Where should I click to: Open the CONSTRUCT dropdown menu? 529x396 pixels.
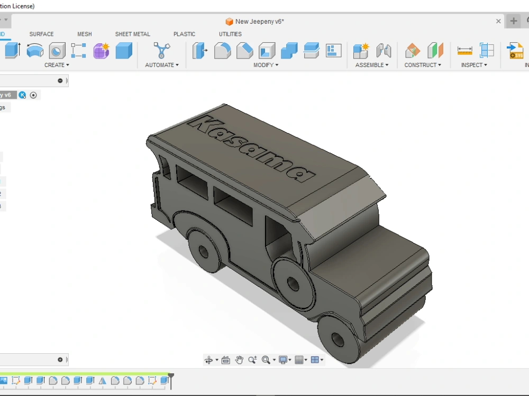tap(423, 65)
